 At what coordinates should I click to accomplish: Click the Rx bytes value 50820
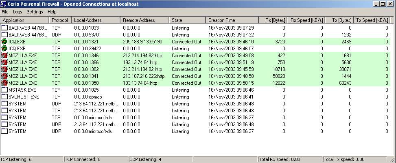pyautogui.click(x=279, y=76)
